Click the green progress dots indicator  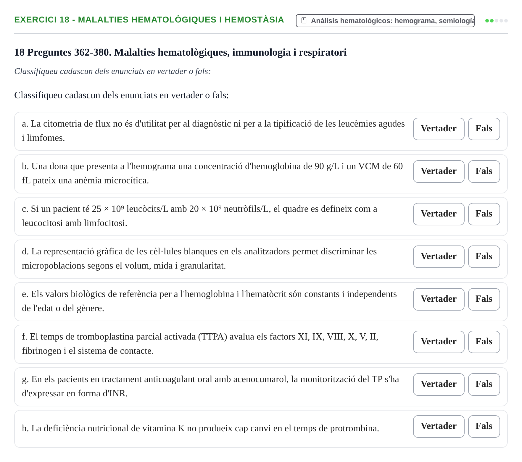pos(496,21)
